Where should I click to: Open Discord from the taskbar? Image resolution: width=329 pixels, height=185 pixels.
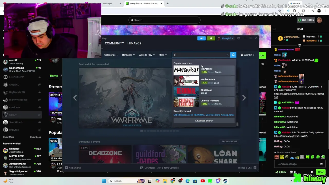point(218,181)
